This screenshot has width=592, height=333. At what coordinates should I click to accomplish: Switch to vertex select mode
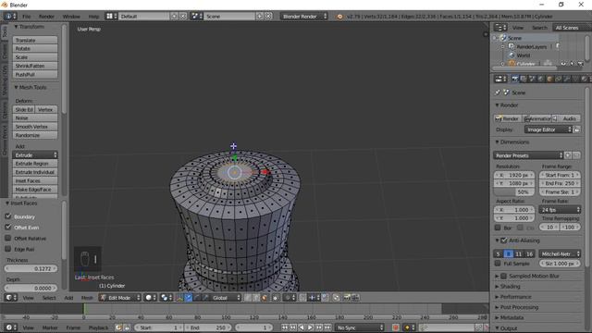(248, 298)
